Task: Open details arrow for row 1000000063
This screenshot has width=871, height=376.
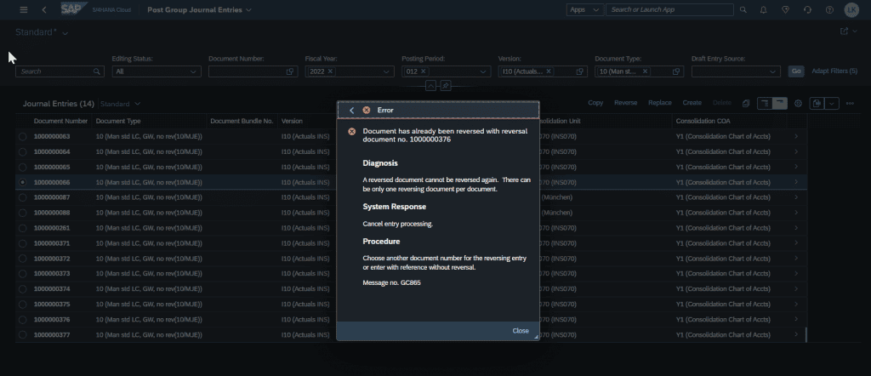Action: [x=796, y=136]
